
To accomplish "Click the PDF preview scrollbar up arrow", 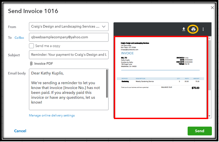I will click(x=210, y=37).
